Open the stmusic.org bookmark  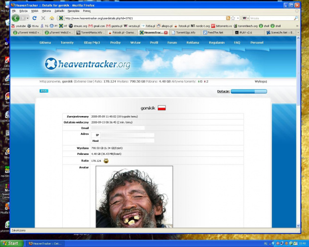(x=78, y=26)
